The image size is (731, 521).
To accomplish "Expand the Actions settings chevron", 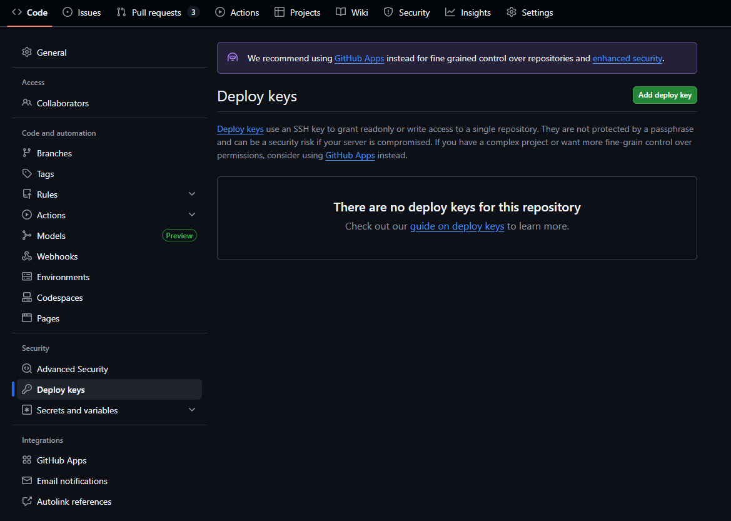I will coord(192,215).
